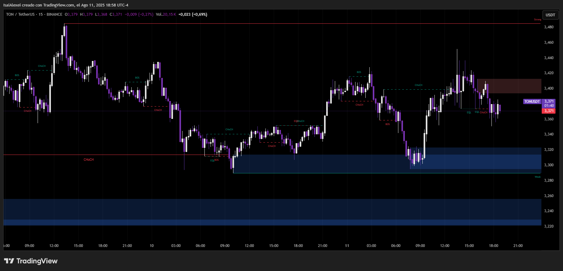Click the 3,480 price axis tick
Image resolution: width=563 pixels, height=271 pixels.
pos(549,27)
